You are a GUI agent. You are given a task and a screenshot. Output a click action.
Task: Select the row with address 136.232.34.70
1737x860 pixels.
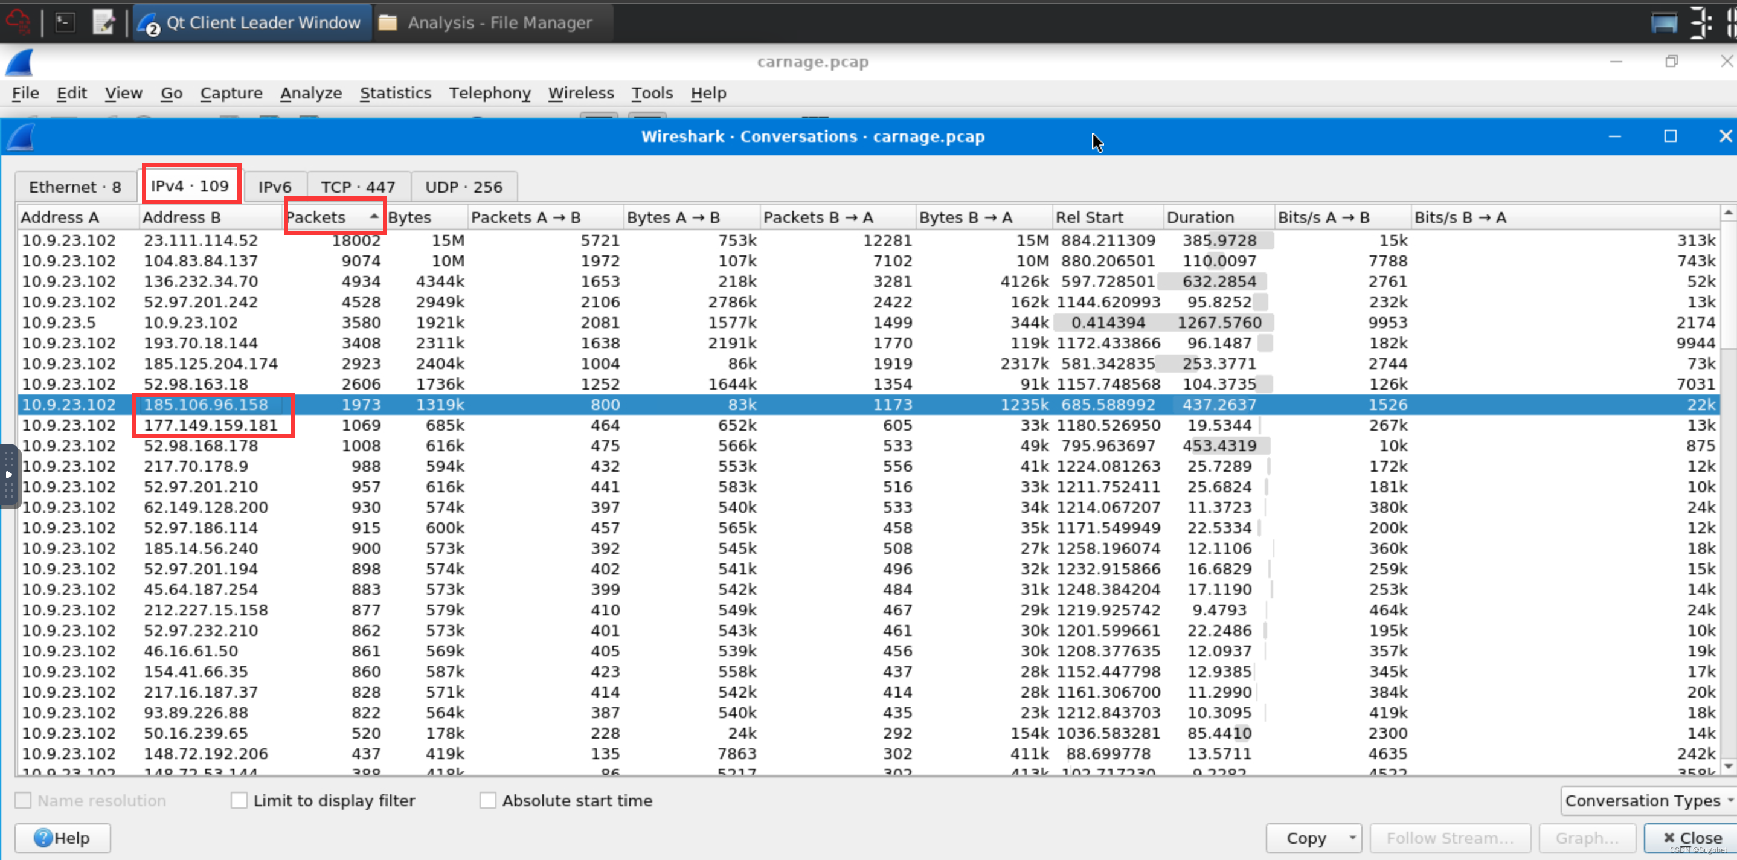[869, 281]
